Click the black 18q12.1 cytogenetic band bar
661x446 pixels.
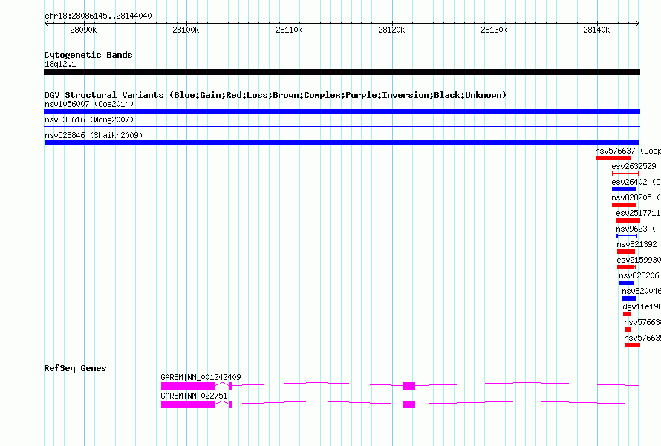[342, 72]
